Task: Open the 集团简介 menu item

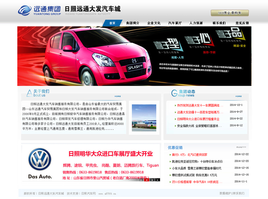Action: click(x=133, y=23)
